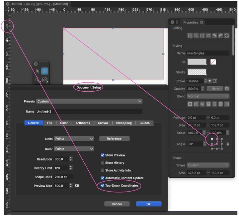
Task: Open the Bleed/Slug tab
Action: pos(124,123)
